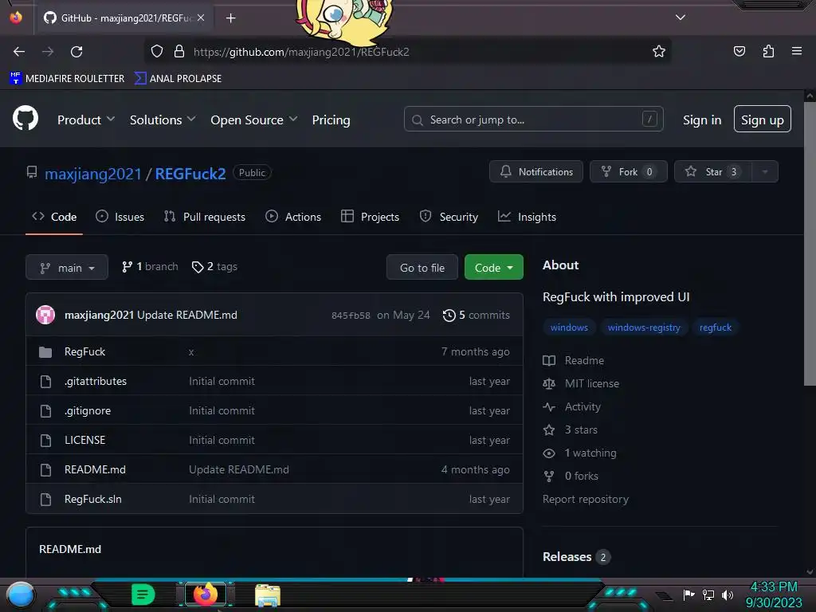Click the GitHub Octocat logo

25,118
